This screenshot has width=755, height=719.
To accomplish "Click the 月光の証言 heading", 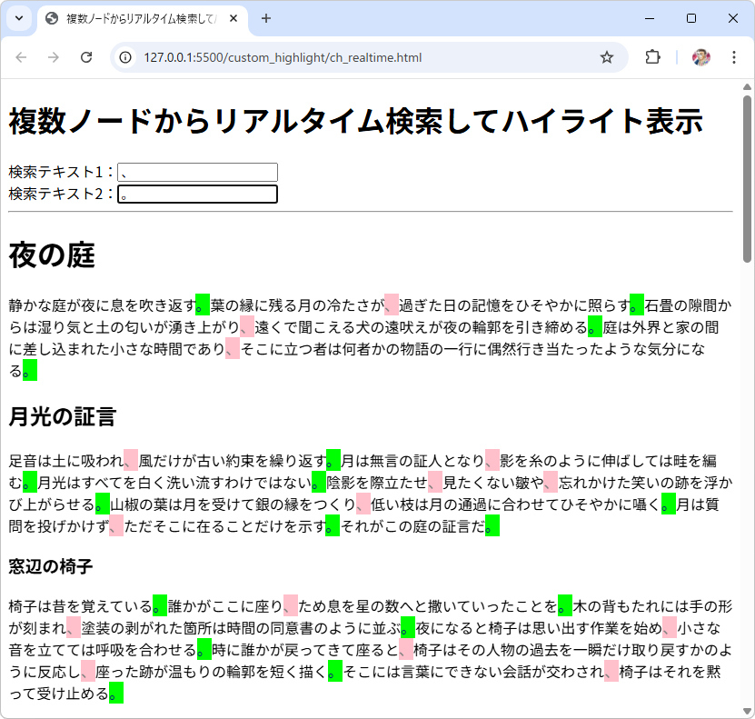I will [x=63, y=417].
